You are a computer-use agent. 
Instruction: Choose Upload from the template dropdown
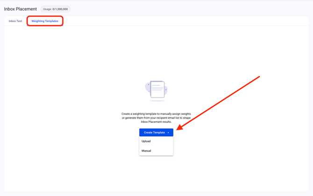pyautogui.click(x=146, y=141)
